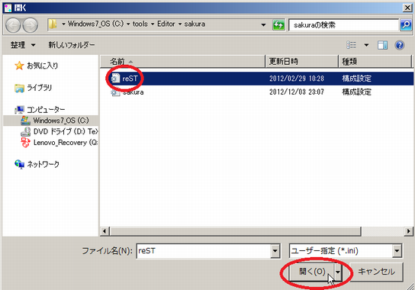
Task: Select ライブラリ in navigation pane
Action: pyautogui.click(x=40, y=88)
